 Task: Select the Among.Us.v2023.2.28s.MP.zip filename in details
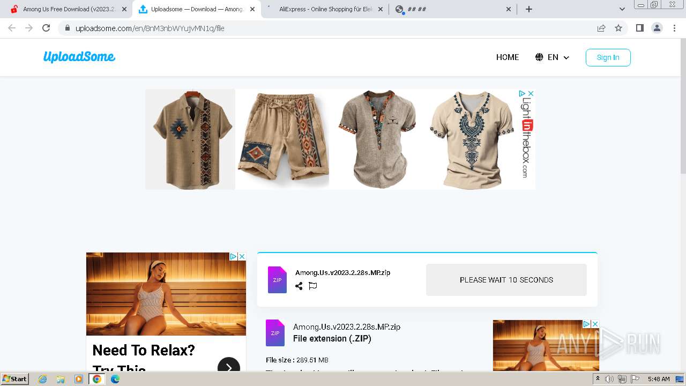coord(347,327)
